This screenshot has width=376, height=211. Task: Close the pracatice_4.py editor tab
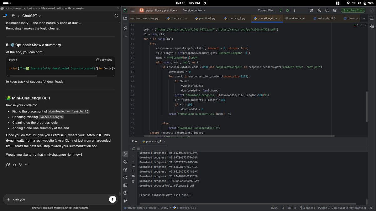[x=279, y=18]
